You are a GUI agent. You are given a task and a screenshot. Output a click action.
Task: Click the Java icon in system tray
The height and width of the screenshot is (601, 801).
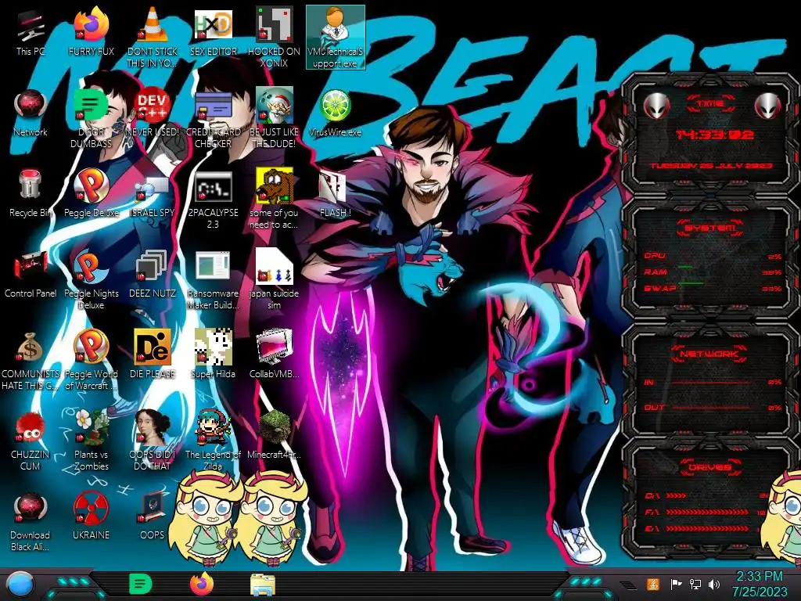(x=653, y=584)
